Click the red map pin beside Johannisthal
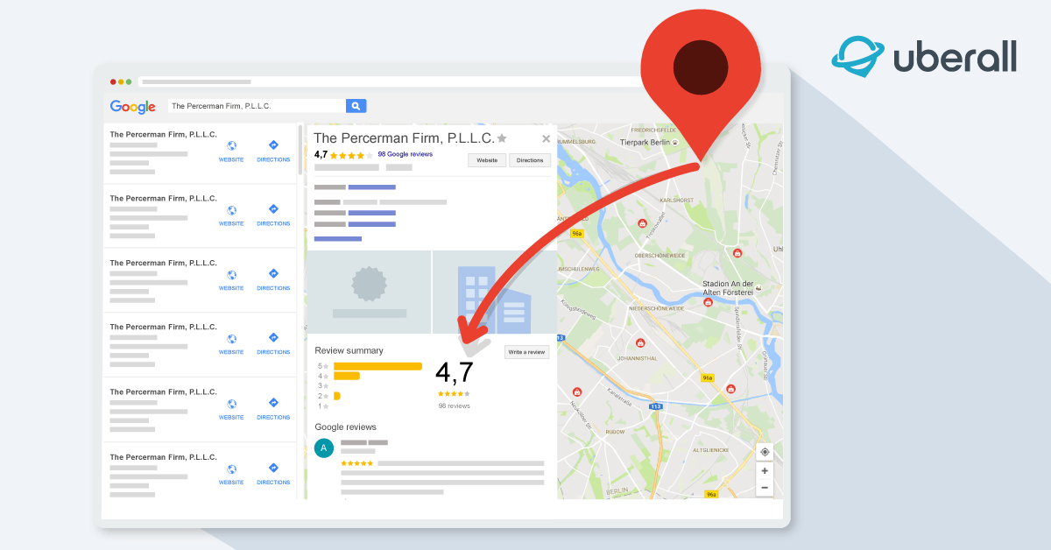The image size is (1051, 550). (x=640, y=342)
